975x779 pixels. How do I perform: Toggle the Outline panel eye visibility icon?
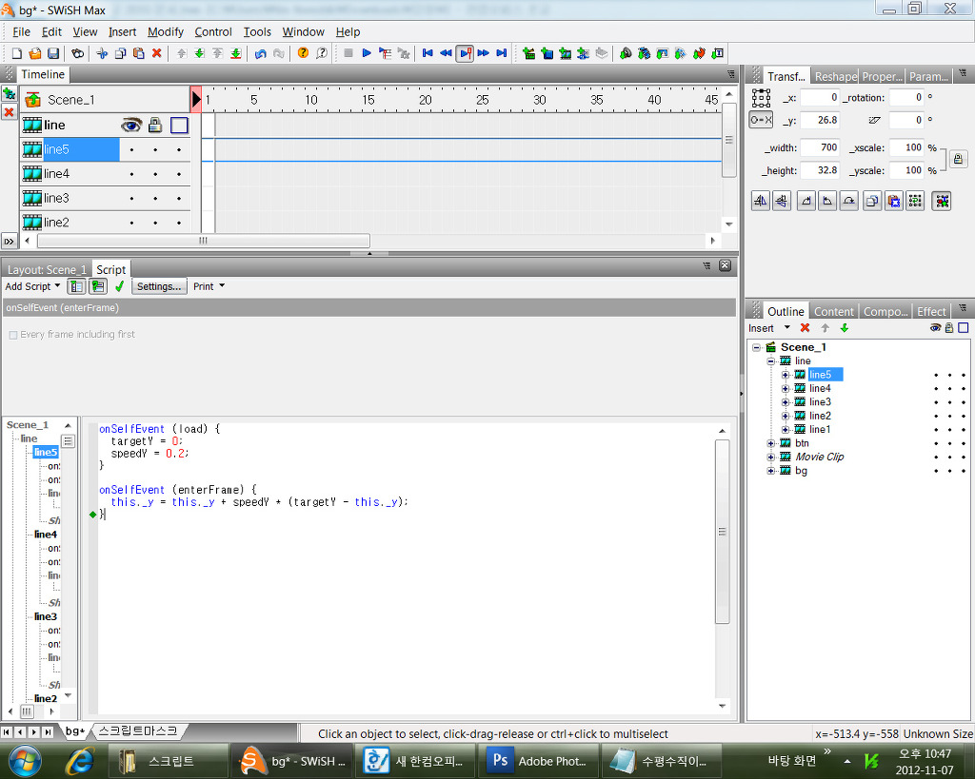(935, 328)
